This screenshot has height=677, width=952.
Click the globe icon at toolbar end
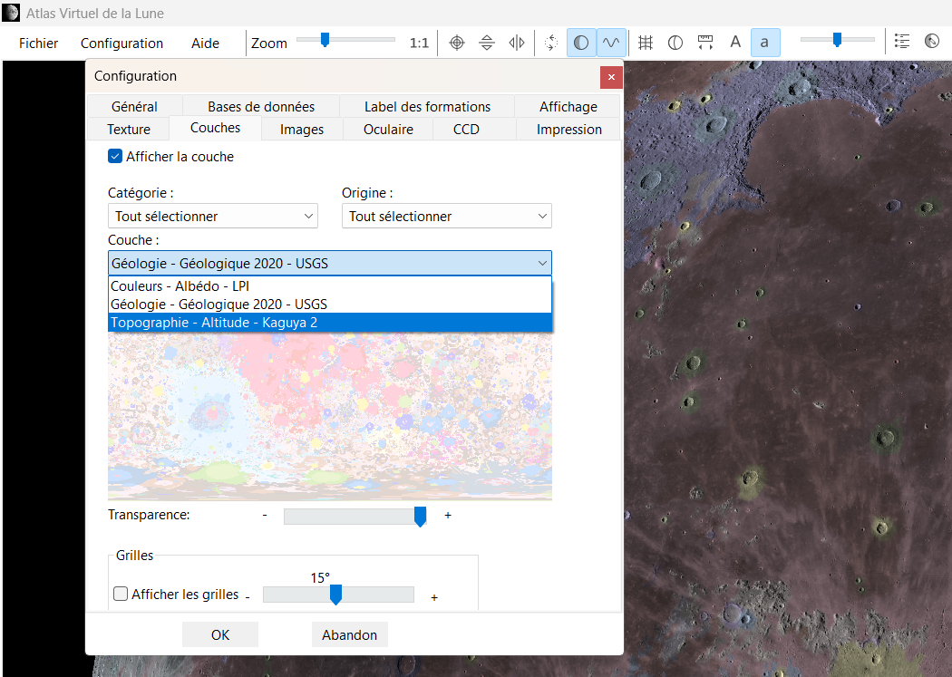932,42
